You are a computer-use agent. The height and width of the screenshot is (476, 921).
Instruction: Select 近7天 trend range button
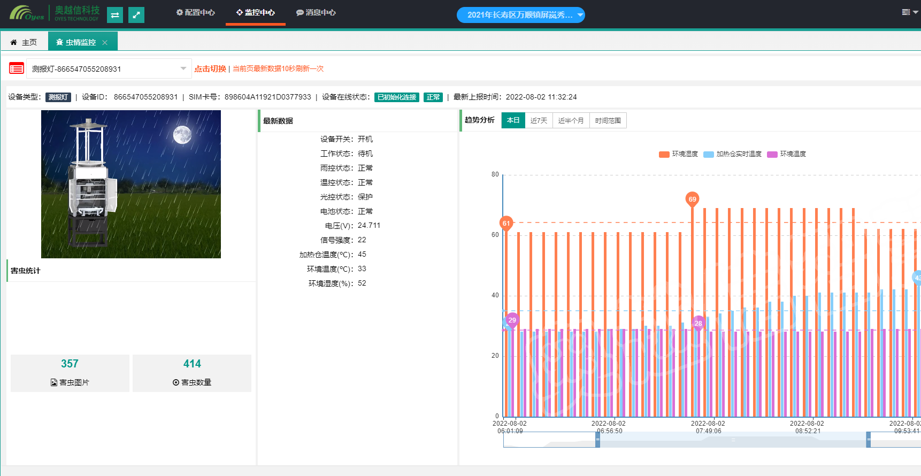[539, 121]
